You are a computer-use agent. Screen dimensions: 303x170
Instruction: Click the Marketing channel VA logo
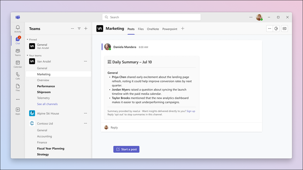point(100,29)
